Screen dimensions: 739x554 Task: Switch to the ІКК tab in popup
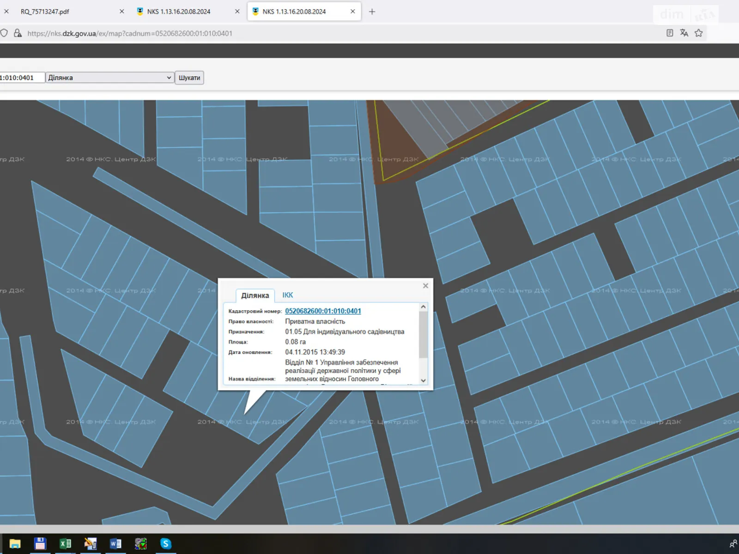[x=288, y=295]
